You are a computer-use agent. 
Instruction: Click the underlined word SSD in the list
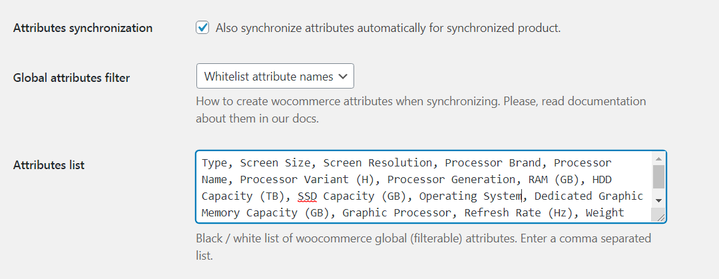307,196
